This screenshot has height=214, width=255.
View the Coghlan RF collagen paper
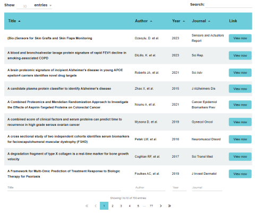[x=240, y=157]
